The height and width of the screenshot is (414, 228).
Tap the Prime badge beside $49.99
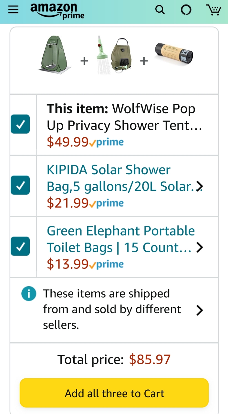coord(106,142)
